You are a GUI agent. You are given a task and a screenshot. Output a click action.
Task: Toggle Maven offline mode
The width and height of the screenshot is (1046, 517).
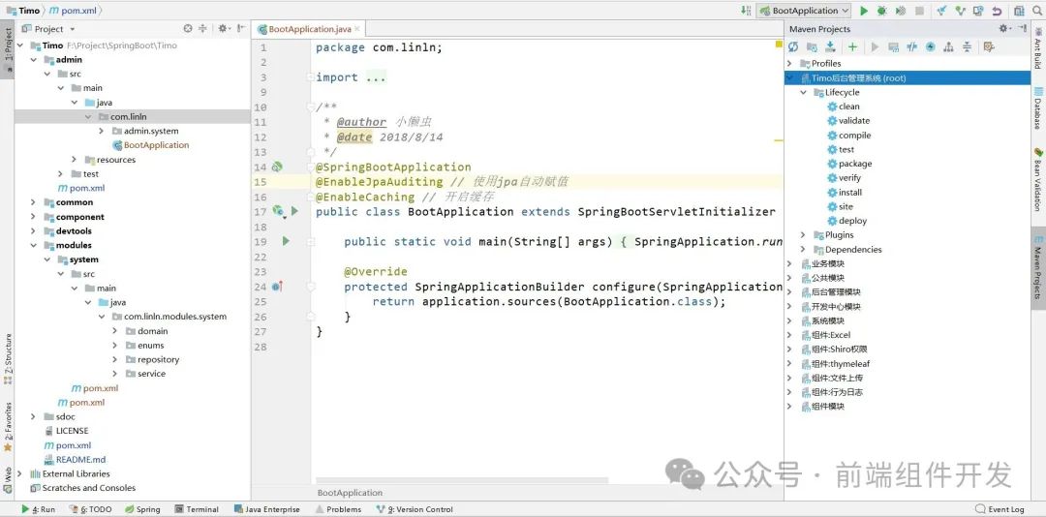tap(912, 46)
